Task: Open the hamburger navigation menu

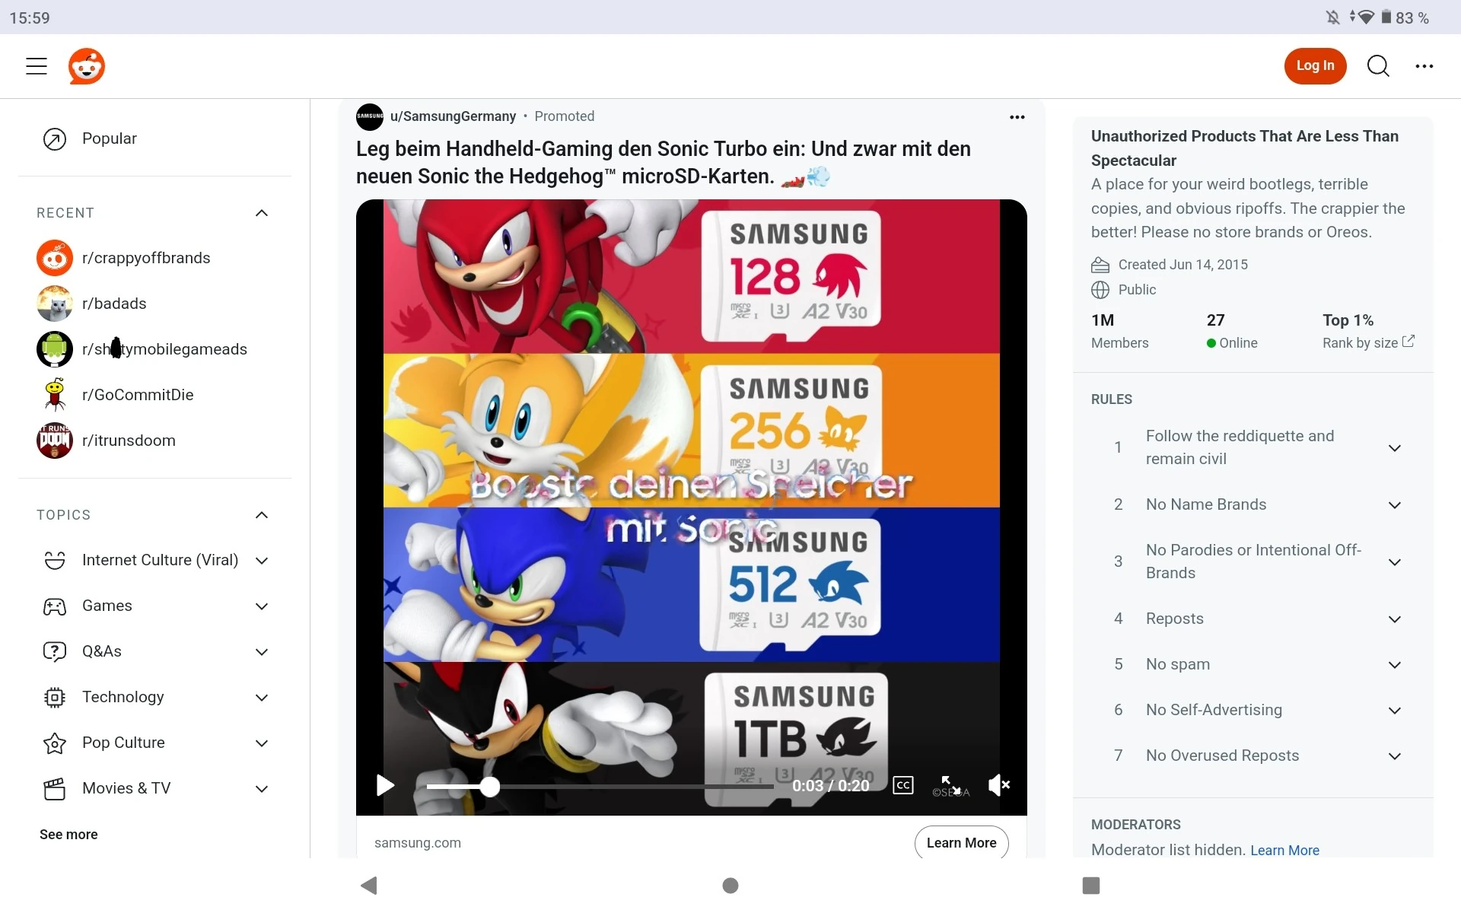Action: point(37,66)
